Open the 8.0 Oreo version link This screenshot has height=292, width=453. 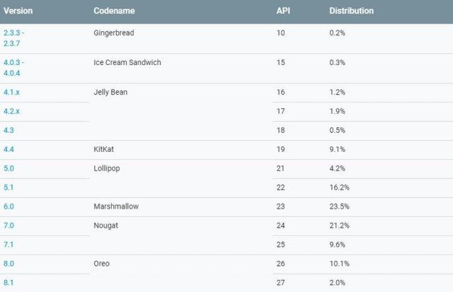8,264
